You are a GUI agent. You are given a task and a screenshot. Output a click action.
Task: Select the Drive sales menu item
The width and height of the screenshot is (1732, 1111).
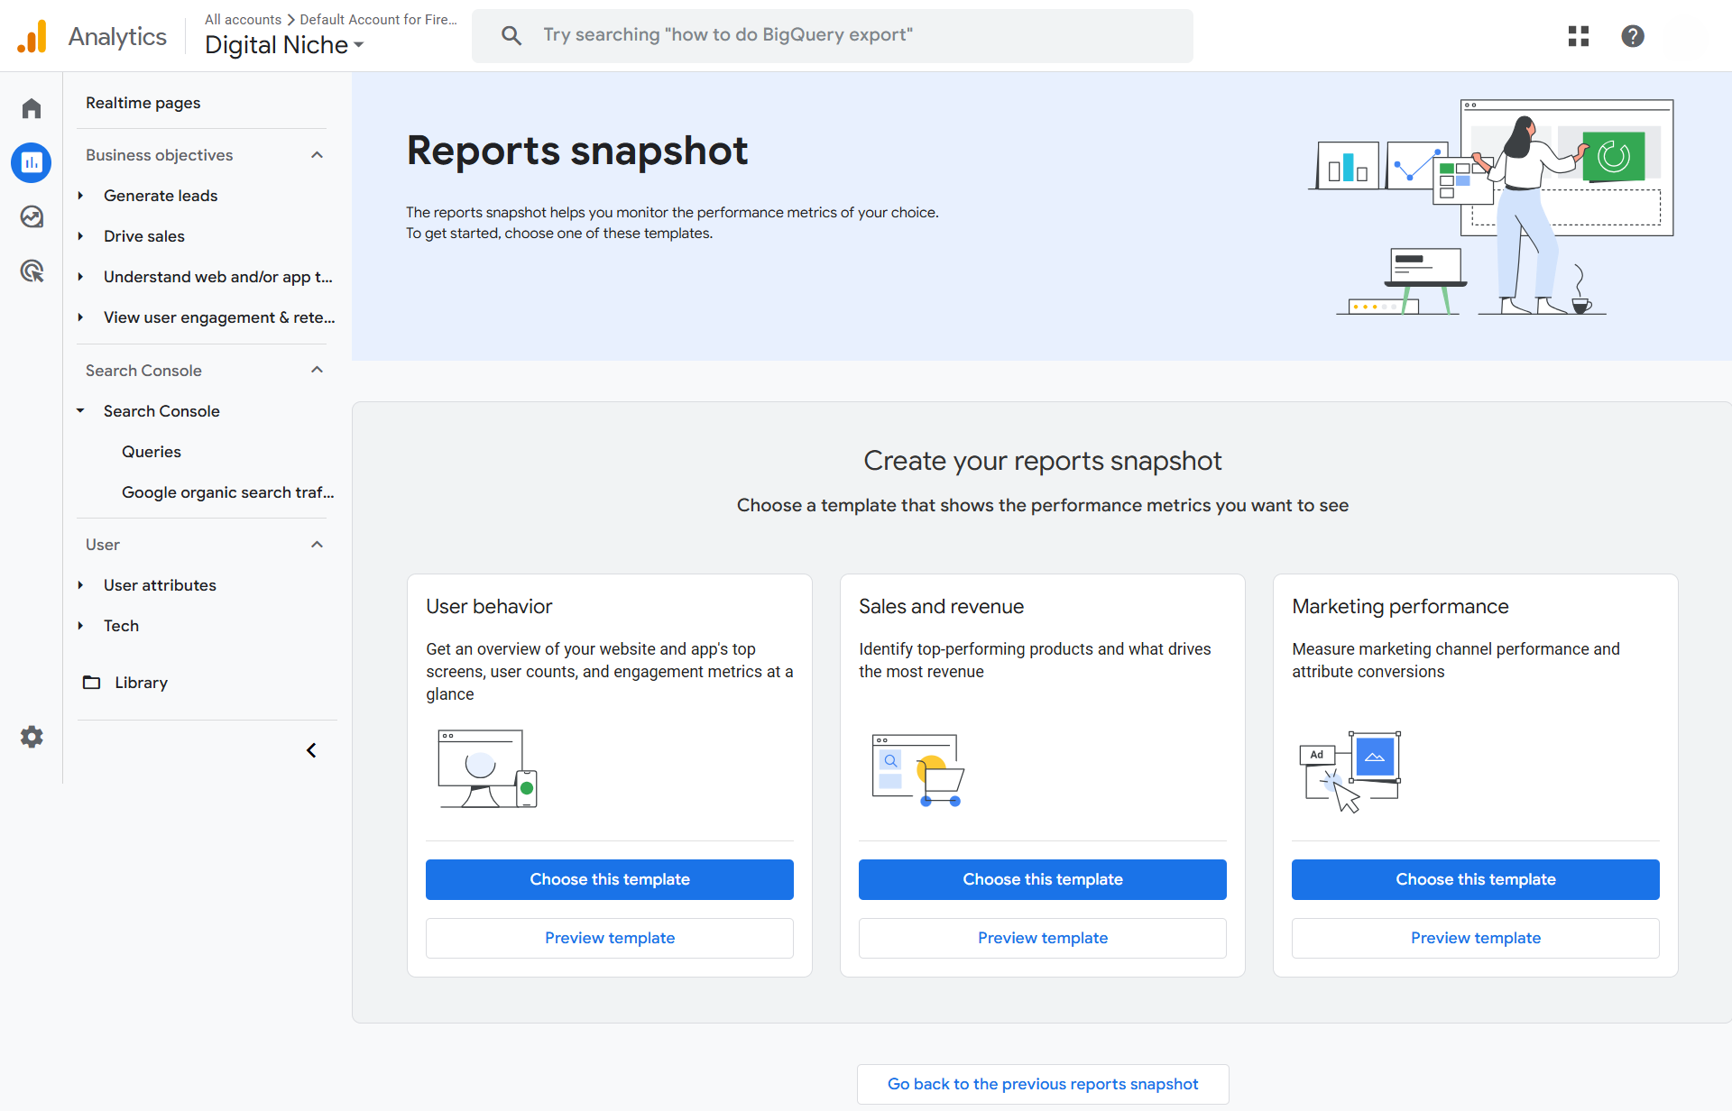coord(144,236)
